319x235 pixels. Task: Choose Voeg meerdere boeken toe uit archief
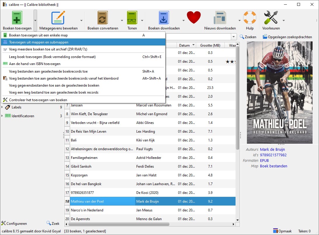83,49
